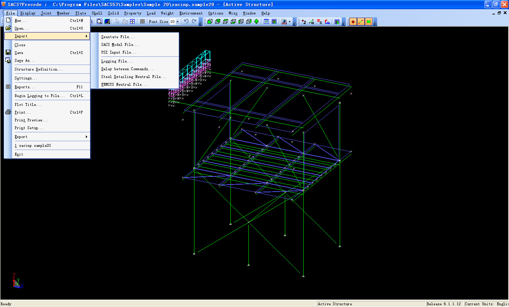The width and height of the screenshot is (509, 307).
Task: Choose Close in the File menu
Action: coord(47,45)
